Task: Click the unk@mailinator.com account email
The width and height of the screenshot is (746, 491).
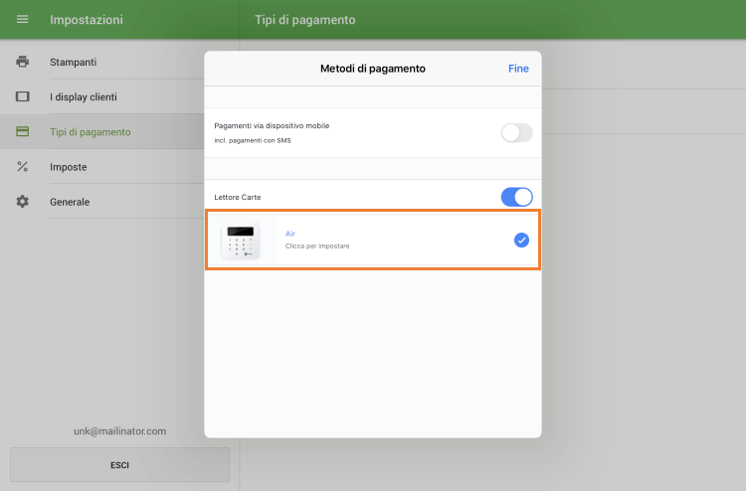Action: click(119, 431)
